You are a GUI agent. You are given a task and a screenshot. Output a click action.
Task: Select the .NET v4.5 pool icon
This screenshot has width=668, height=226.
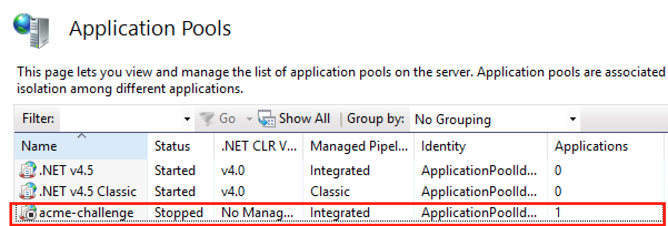coord(27,171)
